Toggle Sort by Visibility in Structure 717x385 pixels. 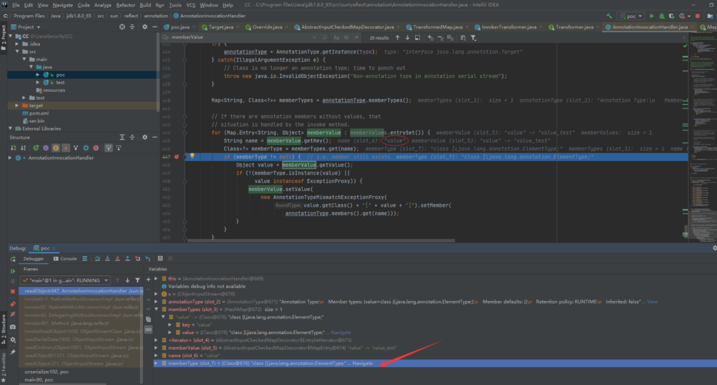click(x=13, y=148)
